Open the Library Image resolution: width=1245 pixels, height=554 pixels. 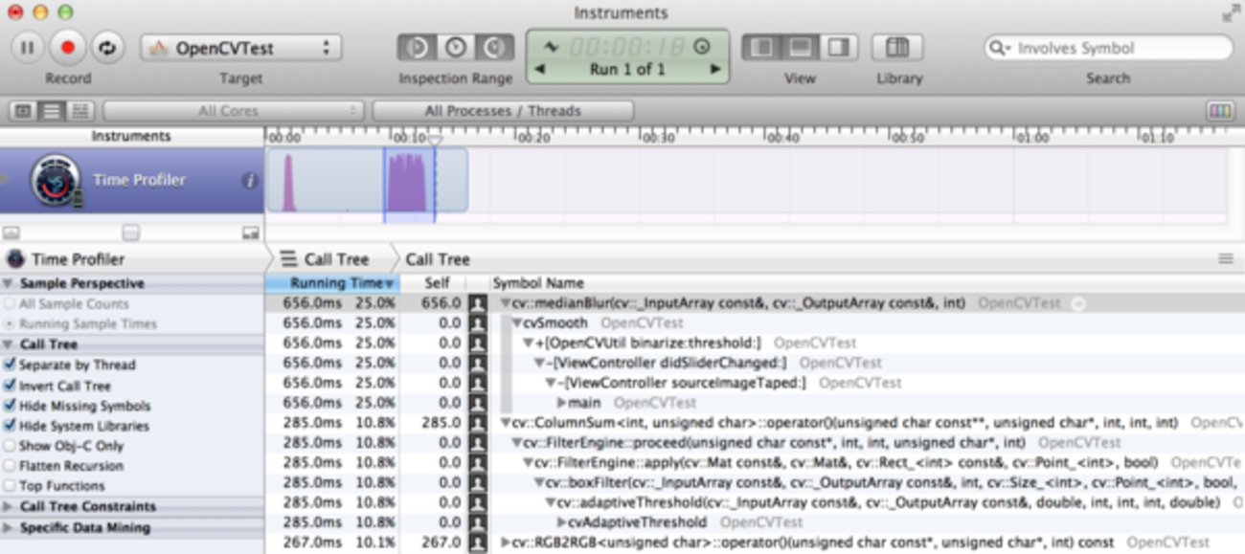(x=897, y=47)
